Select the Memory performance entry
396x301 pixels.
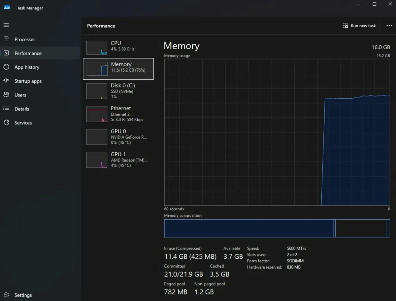tap(118, 68)
